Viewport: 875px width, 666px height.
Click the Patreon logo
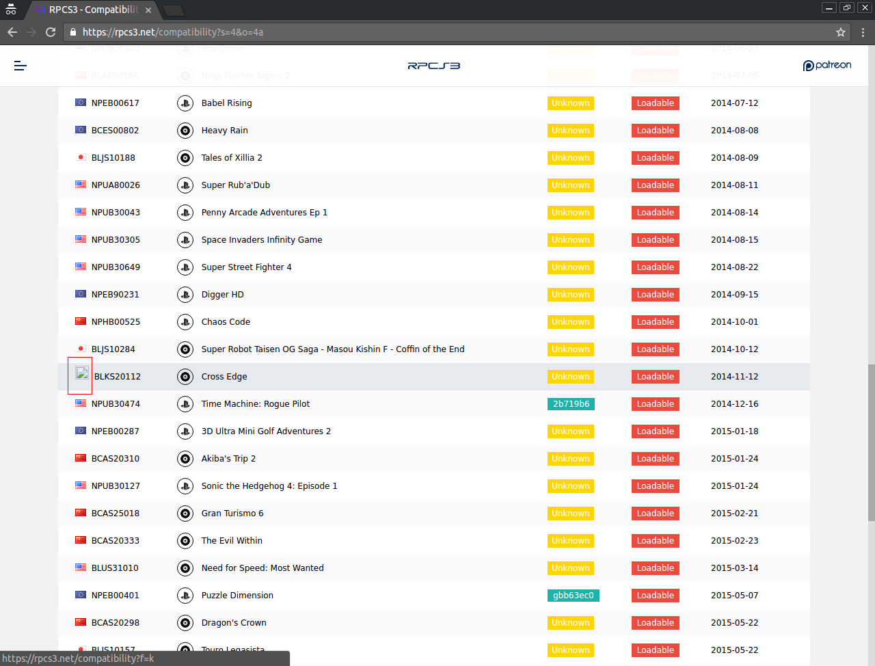click(x=826, y=66)
